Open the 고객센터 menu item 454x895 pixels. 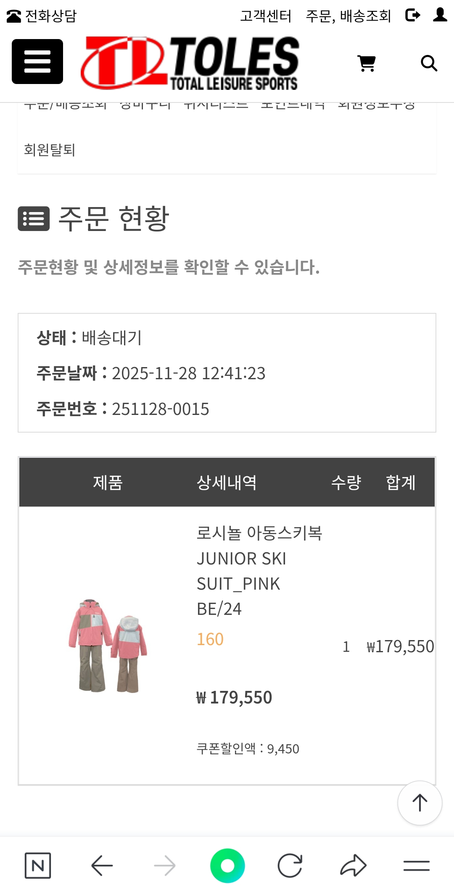[266, 16]
